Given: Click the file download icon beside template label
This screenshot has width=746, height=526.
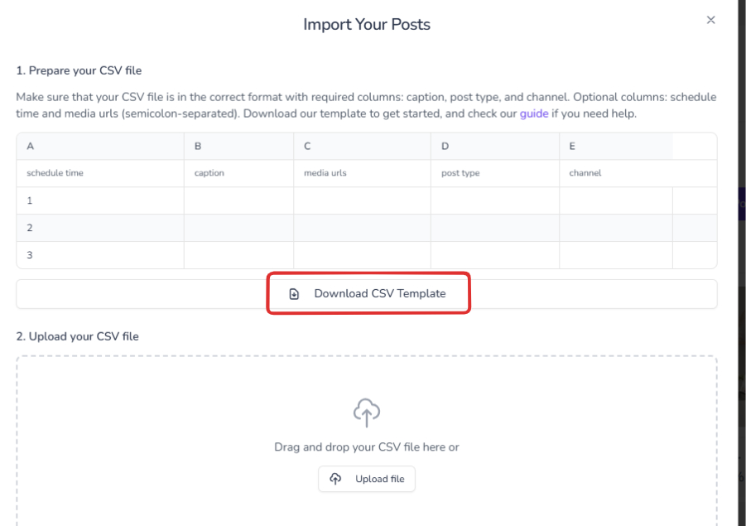Looking at the screenshot, I should [294, 294].
